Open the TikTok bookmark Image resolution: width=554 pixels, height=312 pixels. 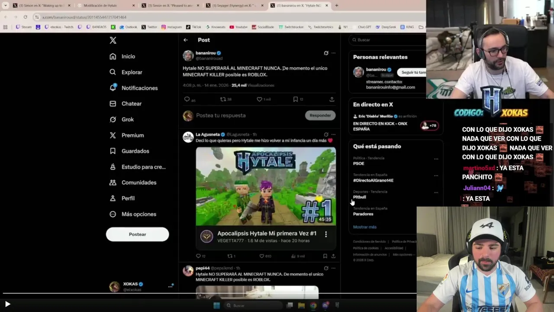(x=194, y=27)
